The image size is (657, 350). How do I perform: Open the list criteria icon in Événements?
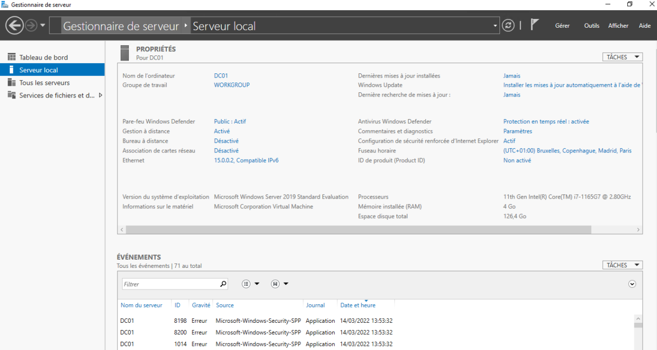coord(246,284)
